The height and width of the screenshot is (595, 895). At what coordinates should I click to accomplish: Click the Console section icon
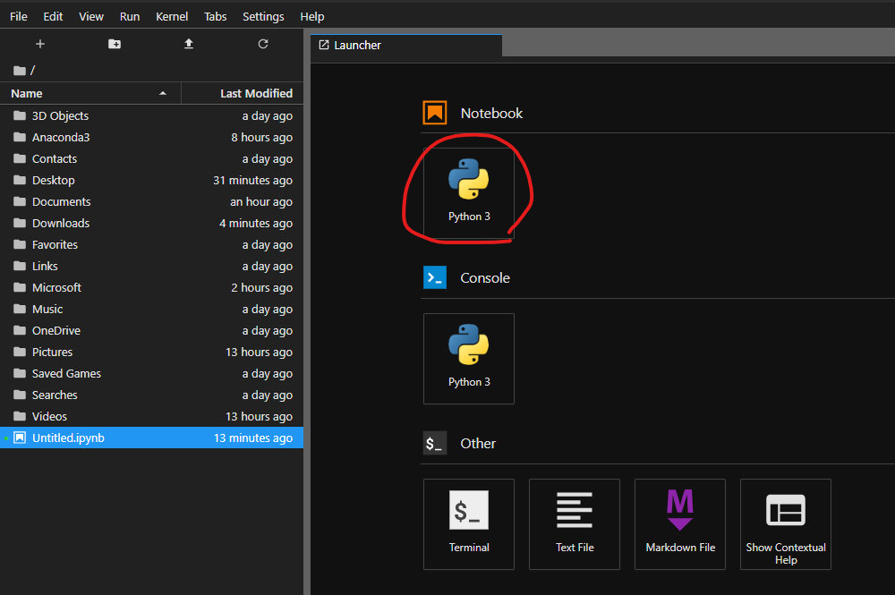434,278
